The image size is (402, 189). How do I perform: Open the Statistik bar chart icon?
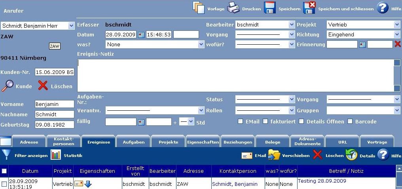[56, 155]
